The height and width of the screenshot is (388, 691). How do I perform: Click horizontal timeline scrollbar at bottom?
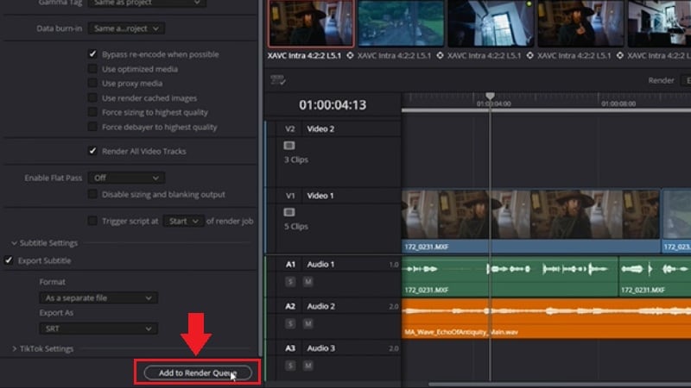560,384
